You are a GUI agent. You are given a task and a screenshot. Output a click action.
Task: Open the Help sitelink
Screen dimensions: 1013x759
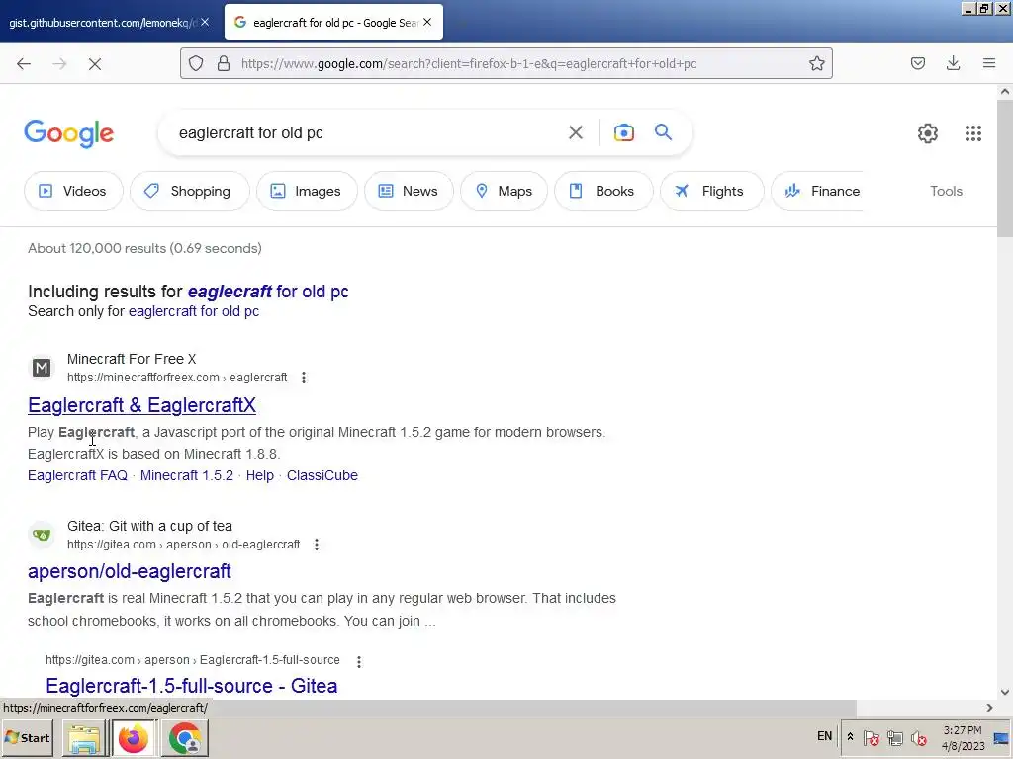click(x=260, y=475)
